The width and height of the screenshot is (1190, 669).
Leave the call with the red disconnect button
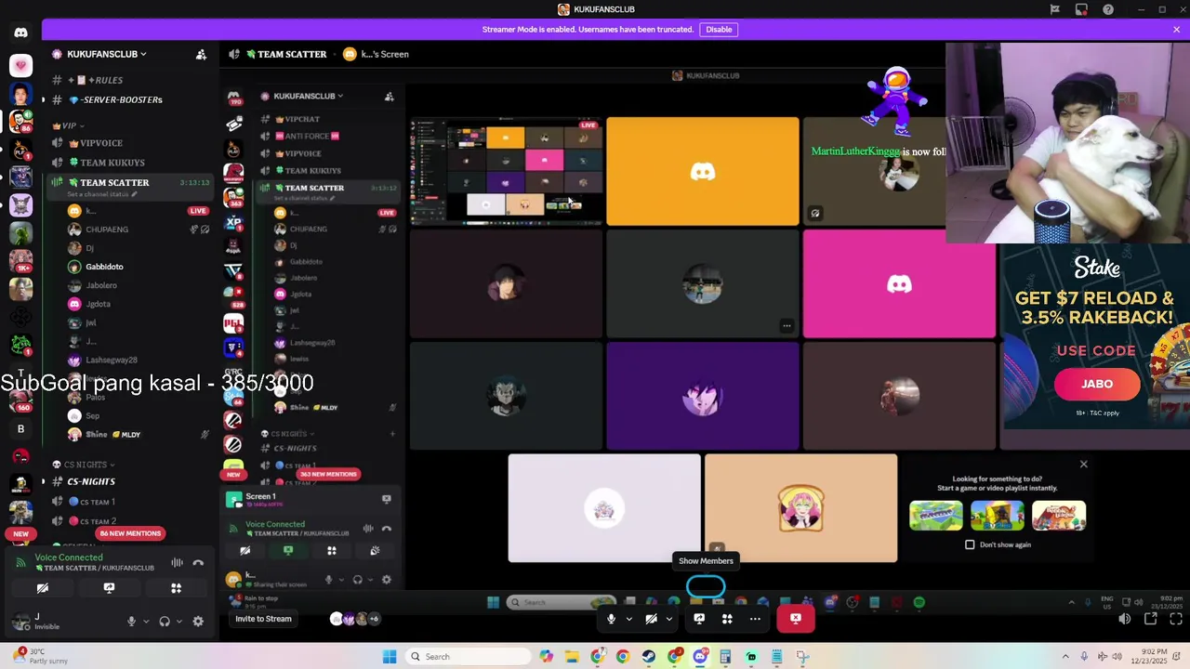click(796, 619)
